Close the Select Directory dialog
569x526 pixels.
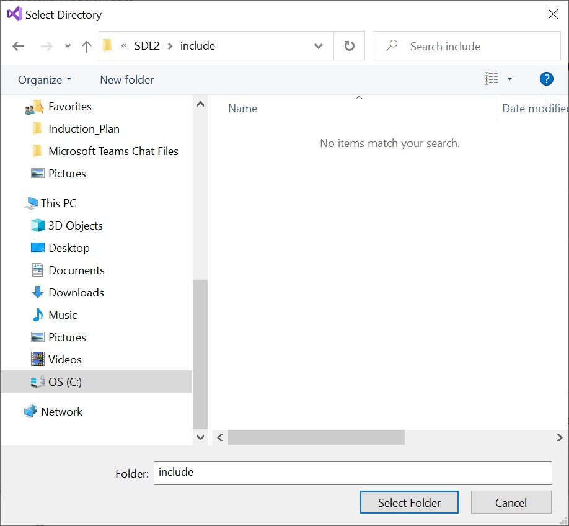click(x=553, y=14)
